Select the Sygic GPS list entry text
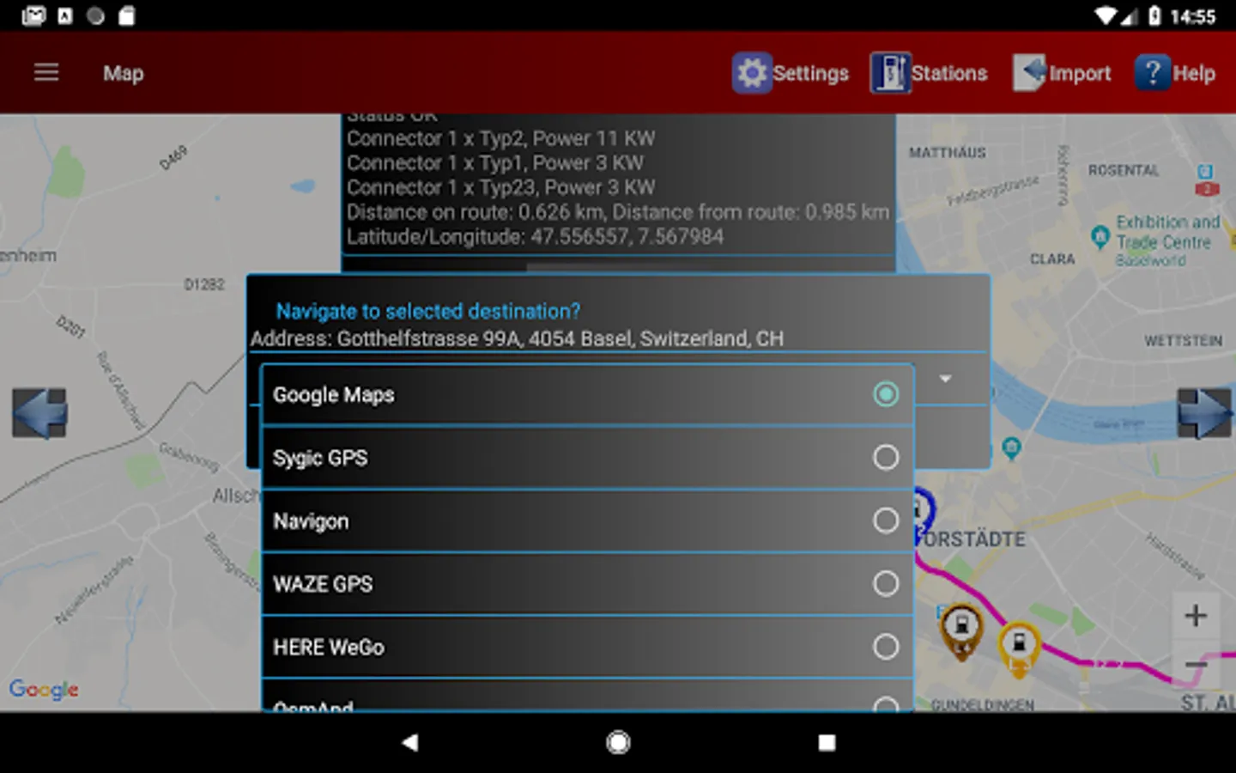The height and width of the screenshot is (773, 1236). [320, 458]
